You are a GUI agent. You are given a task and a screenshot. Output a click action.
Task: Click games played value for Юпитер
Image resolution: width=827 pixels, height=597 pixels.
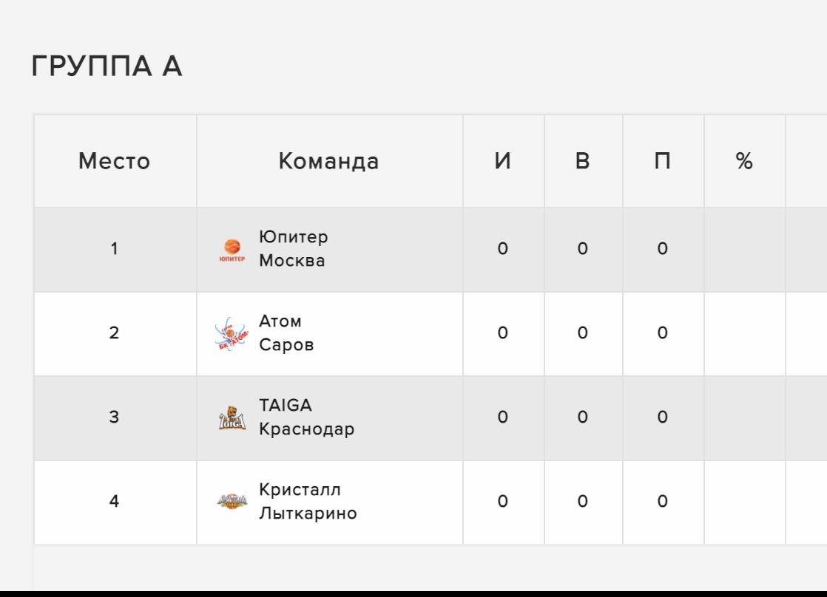503,250
